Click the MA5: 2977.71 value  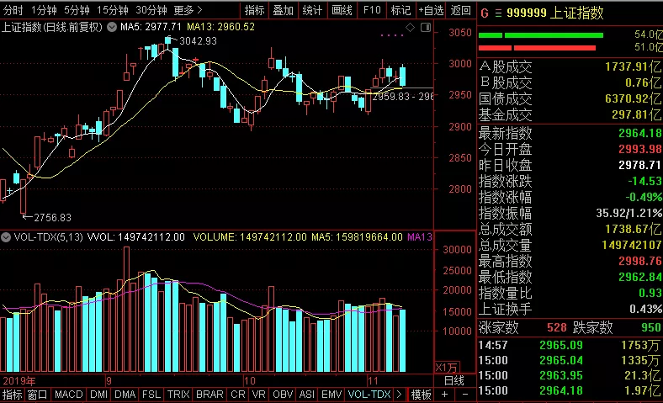click(x=151, y=27)
